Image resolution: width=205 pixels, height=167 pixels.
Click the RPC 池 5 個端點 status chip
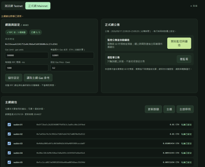(16, 32)
